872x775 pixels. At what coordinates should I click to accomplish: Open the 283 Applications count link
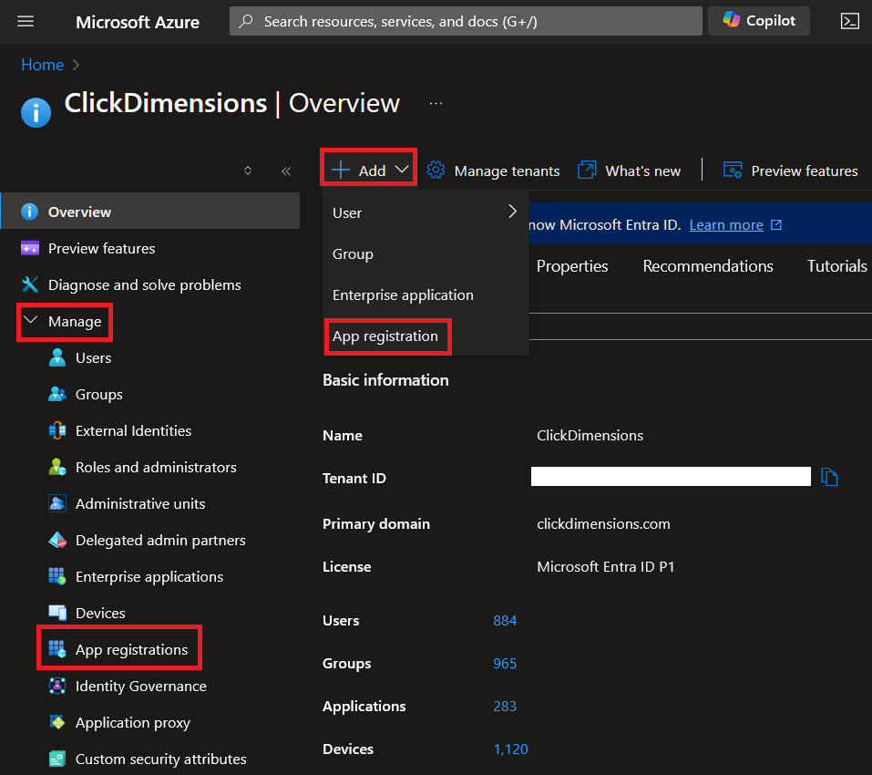coord(505,706)
